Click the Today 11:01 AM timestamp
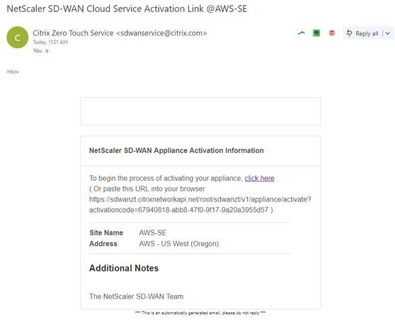The width and height of the screenshot is (395, 324). click(50, 42)
